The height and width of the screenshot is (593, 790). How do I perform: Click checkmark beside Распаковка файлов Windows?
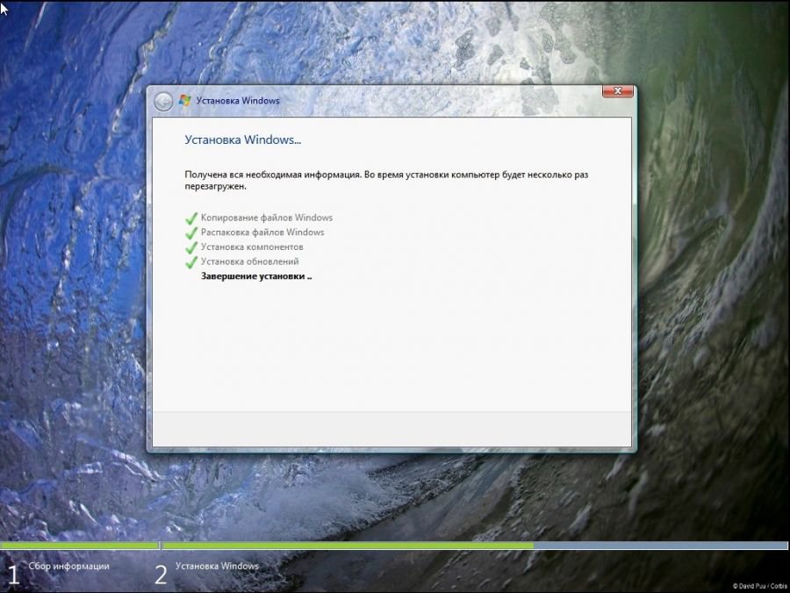tap(191, 233)
